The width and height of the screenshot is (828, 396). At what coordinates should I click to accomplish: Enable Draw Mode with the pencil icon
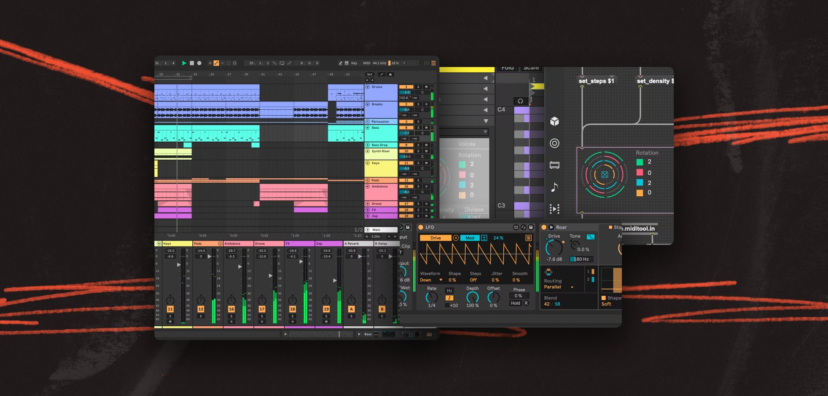click(x=341, y=62)
